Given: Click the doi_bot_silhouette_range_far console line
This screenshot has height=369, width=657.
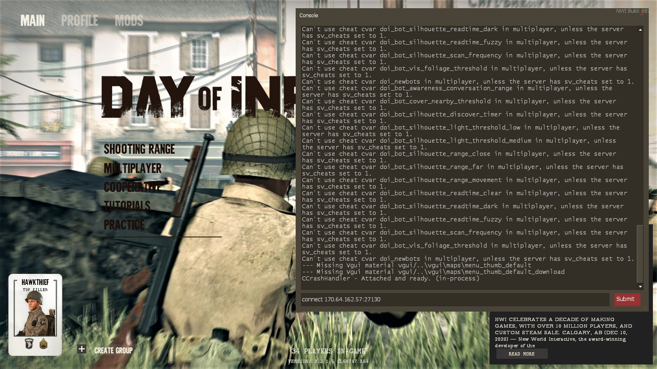Looking at the screenshot, I should [463, 170].
